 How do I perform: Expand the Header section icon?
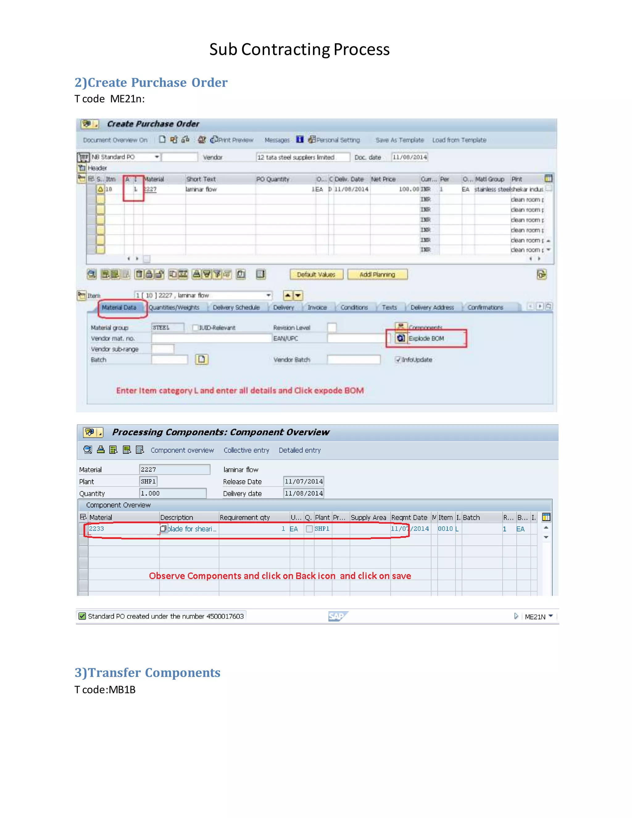(82, 168)
